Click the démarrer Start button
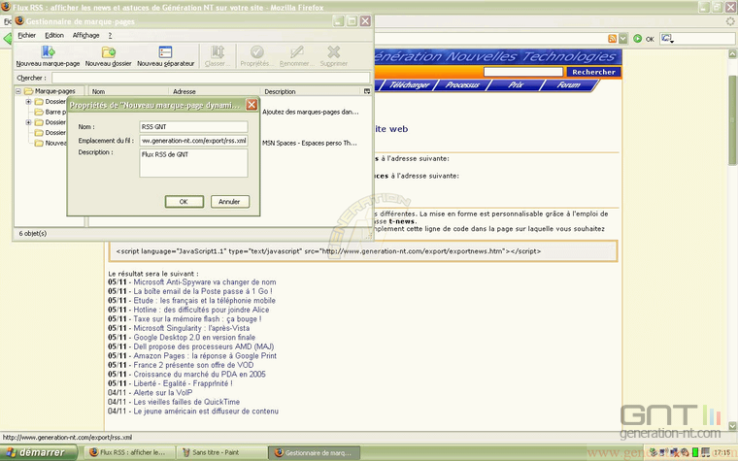The image size is (738, 461). (39, 452)
